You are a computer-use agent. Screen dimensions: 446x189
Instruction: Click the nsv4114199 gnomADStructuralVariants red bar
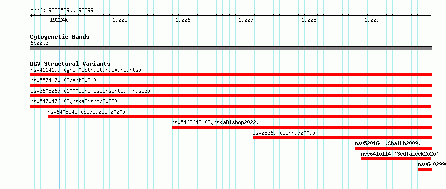click(x=231, y=75)
